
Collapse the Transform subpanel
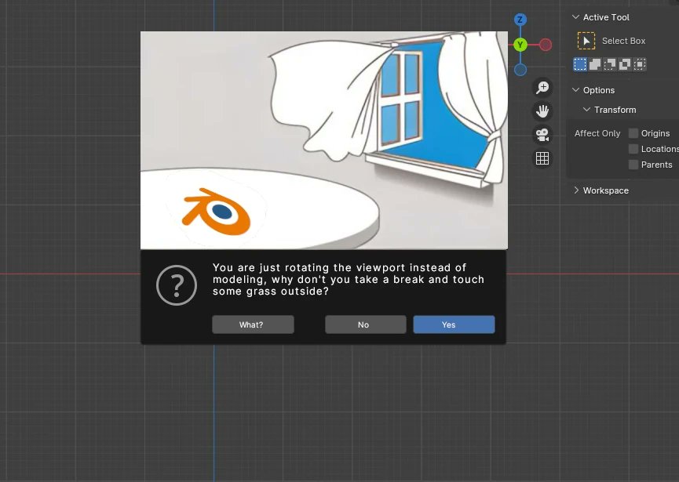click(586, 110)
